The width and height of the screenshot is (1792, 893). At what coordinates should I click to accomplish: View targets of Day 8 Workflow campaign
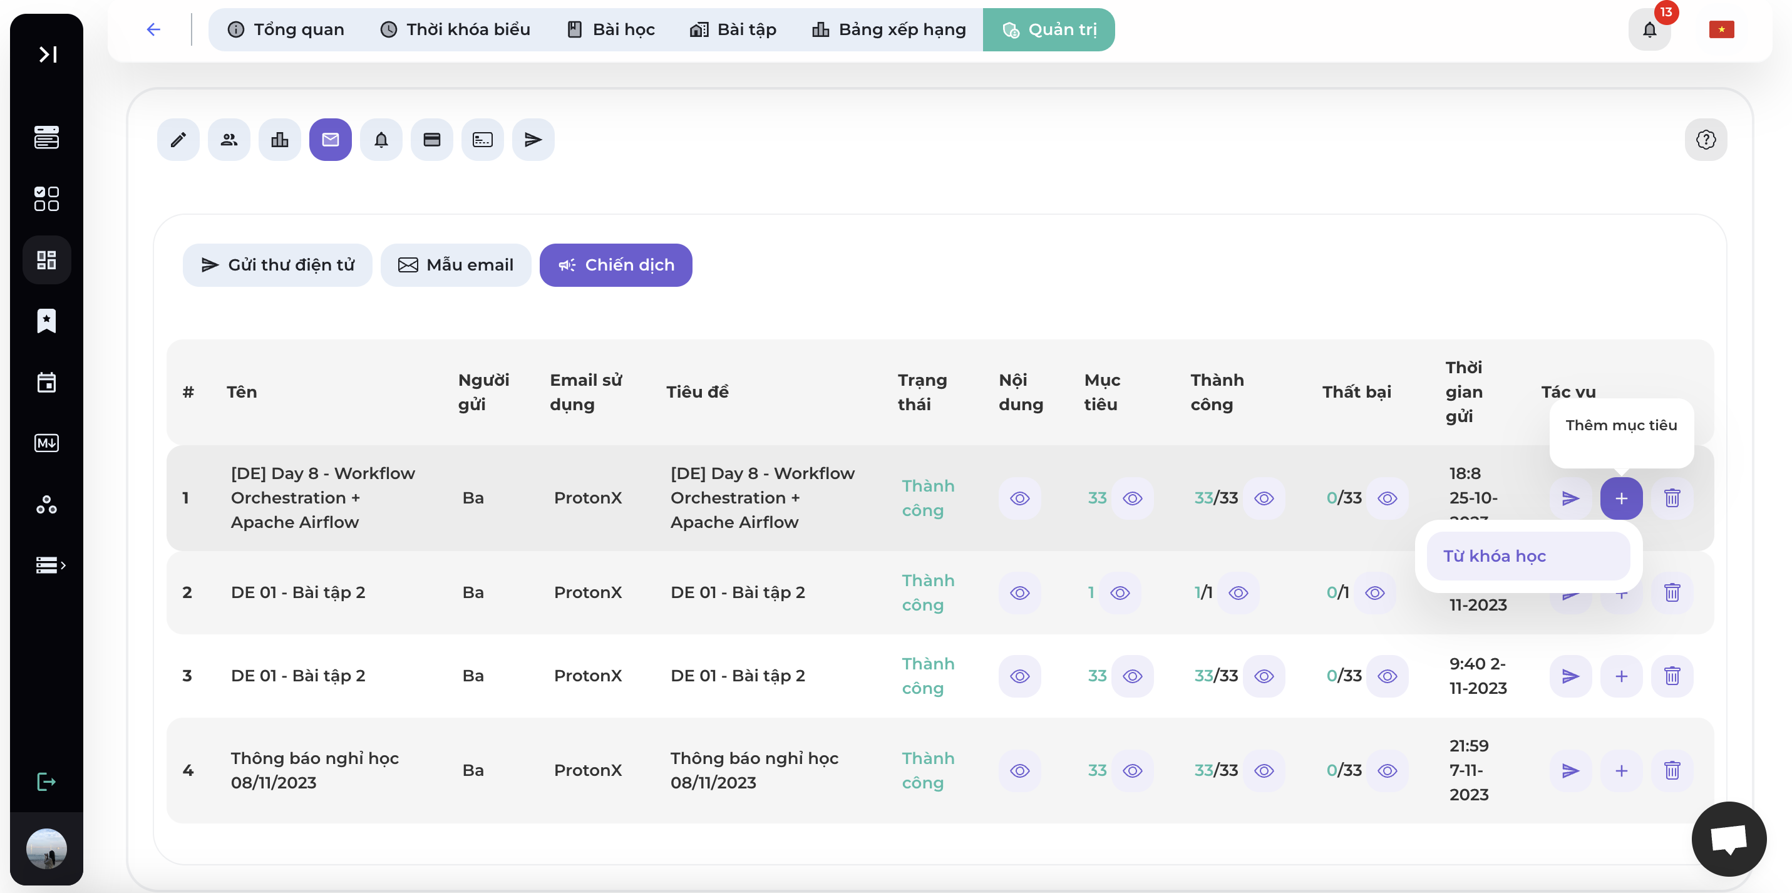tap(1133, 498)
